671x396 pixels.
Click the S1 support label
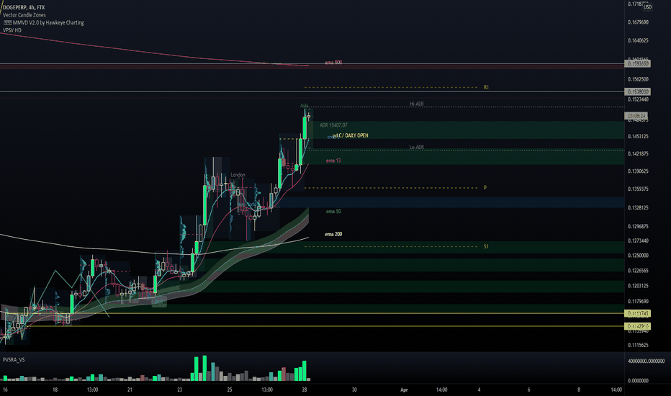coord(486,246)
